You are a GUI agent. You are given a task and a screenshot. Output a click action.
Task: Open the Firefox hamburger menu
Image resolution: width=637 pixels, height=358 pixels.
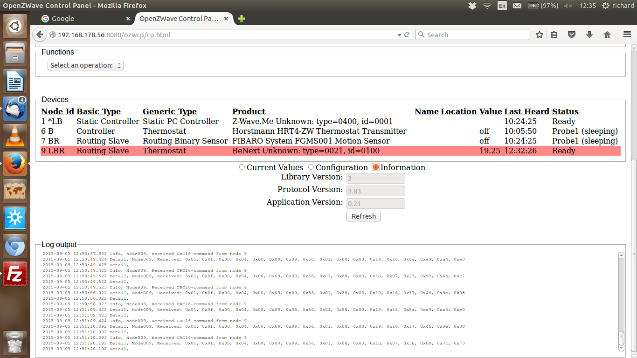627,34
